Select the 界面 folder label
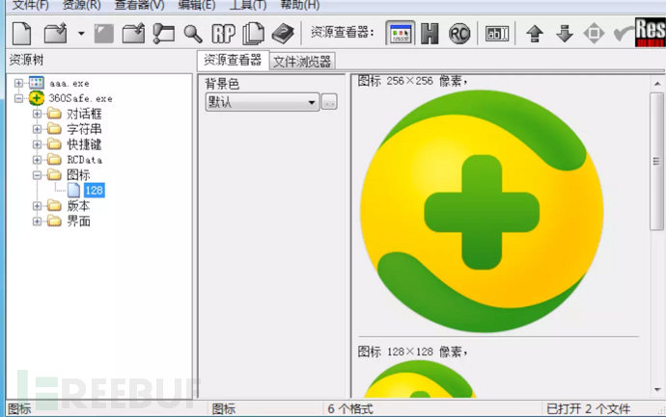Viewport: 666px width, 417px height. coord(78,222)
